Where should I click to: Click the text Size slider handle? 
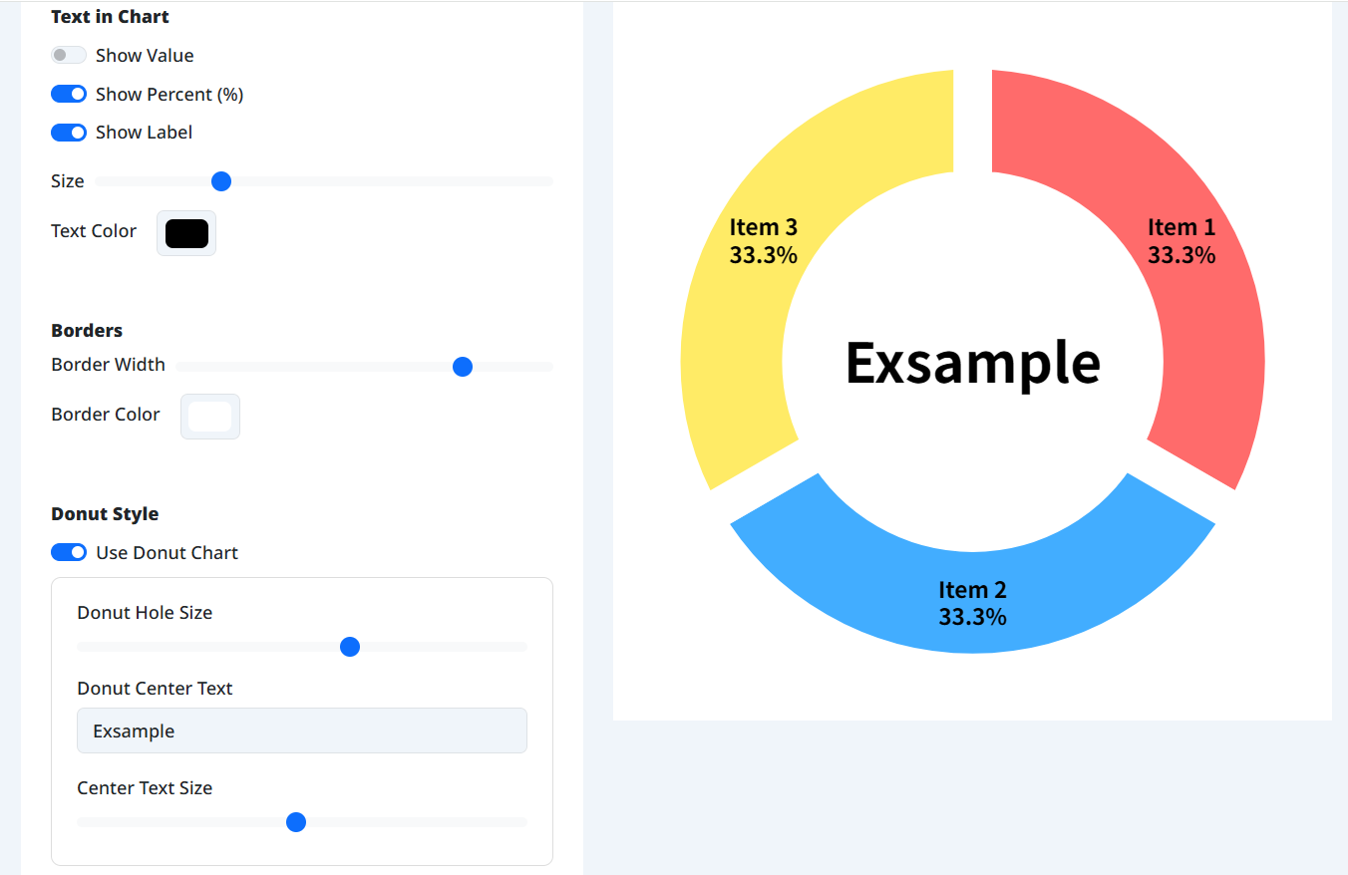pyautogui.click(x=221, y=181)
